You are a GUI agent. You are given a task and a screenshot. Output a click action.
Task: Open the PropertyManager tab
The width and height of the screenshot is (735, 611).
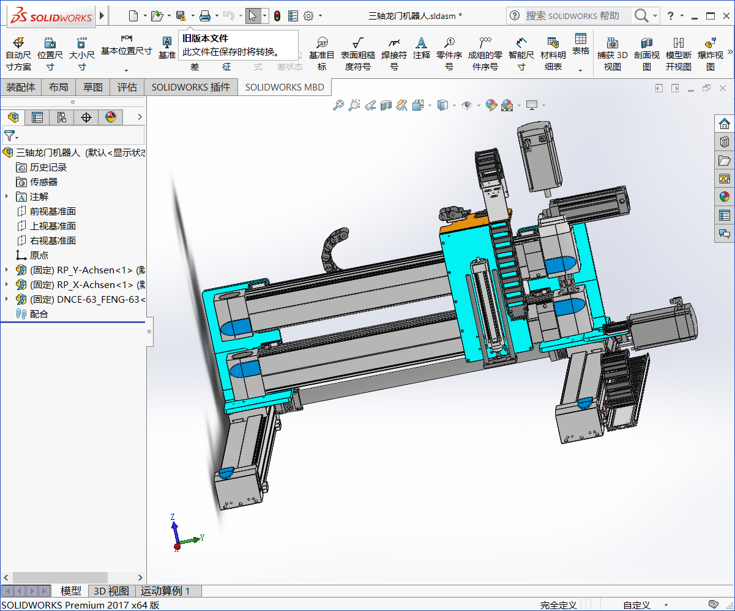coord(37,117)
